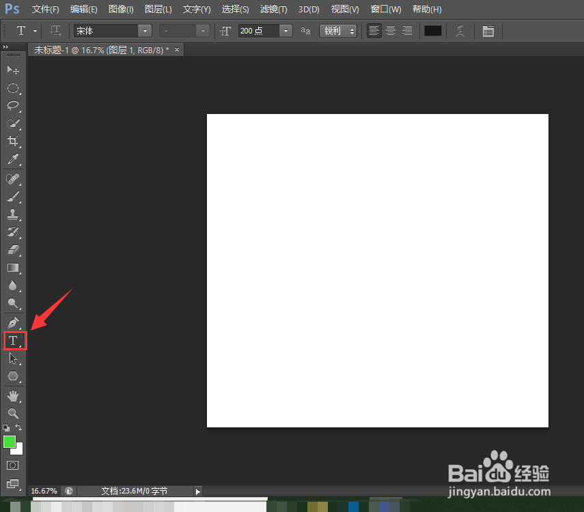Open the 帮助(H) menu
Screen dimensions: 584x512
click(427, 10)
